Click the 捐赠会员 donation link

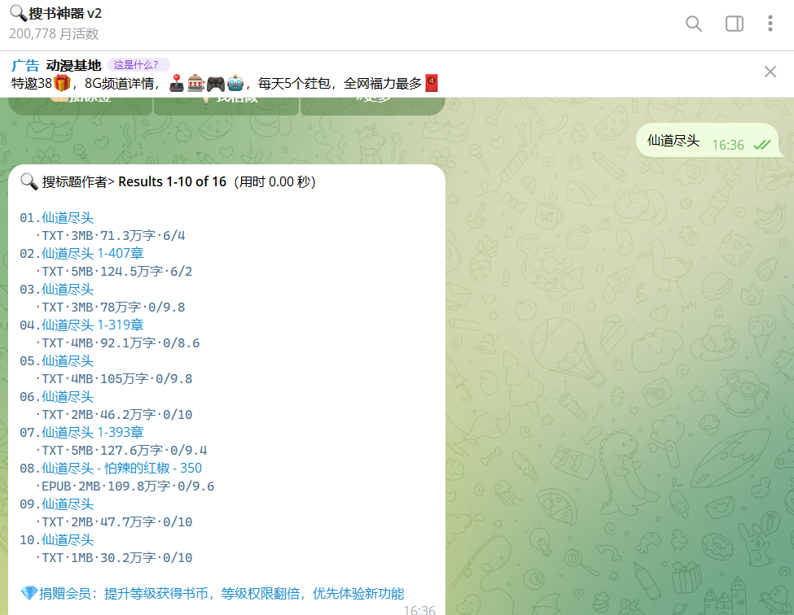(x=222, y=593)
